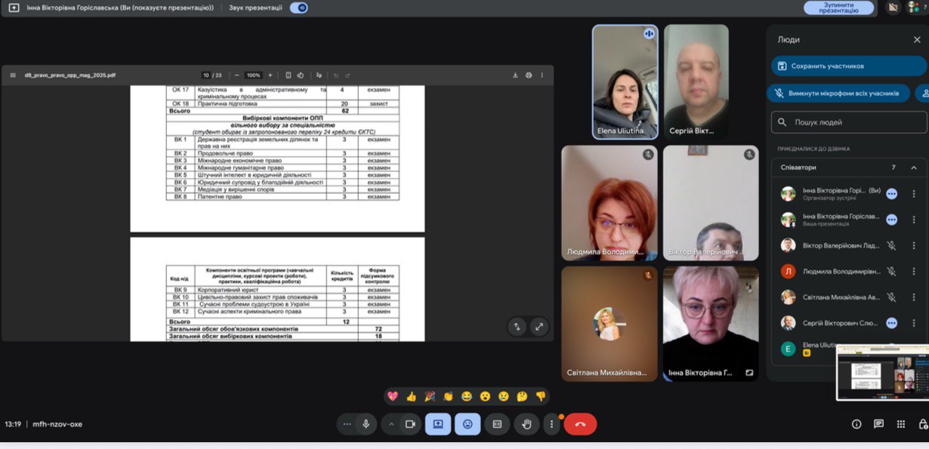Click muted mic icon for Віктор Валерійович
Viewport: 929px width, 449px height.
coord(891,245)
